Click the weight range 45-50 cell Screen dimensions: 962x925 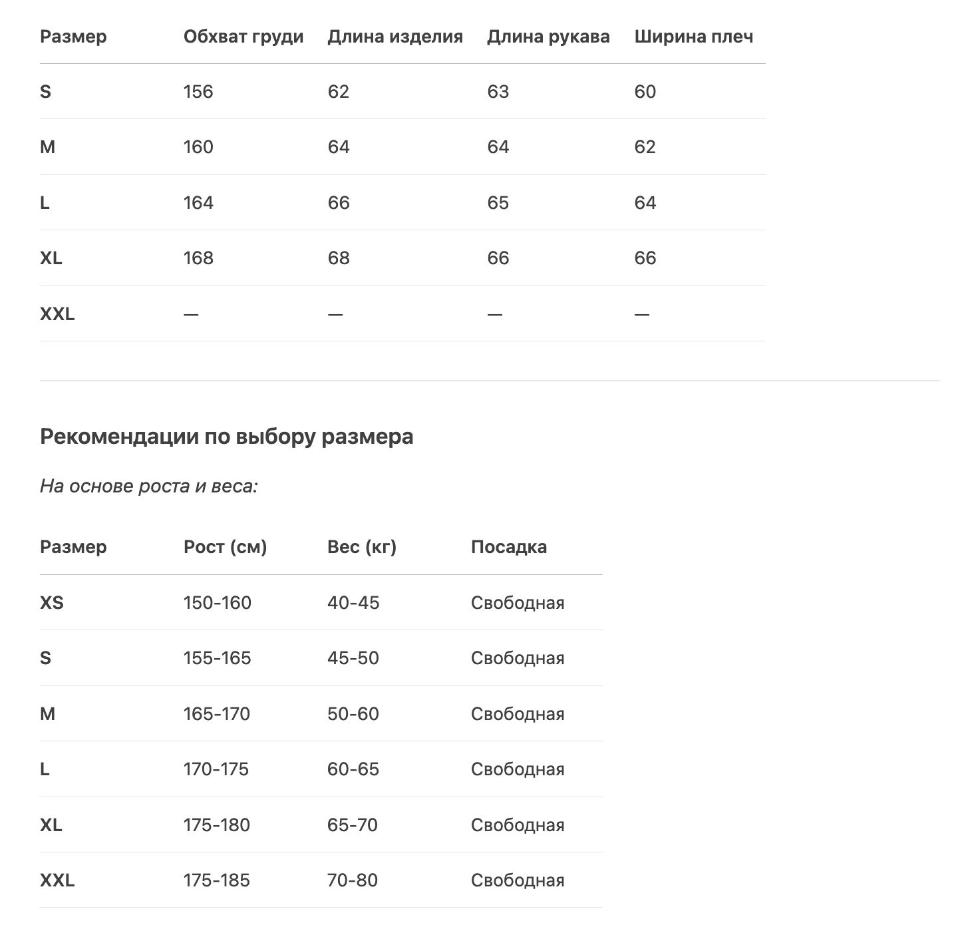(x=353, y=658)
